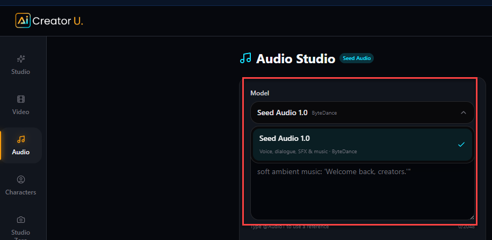
Task: Click the 0/2048 character counter
Action: [x=466, y=227]
